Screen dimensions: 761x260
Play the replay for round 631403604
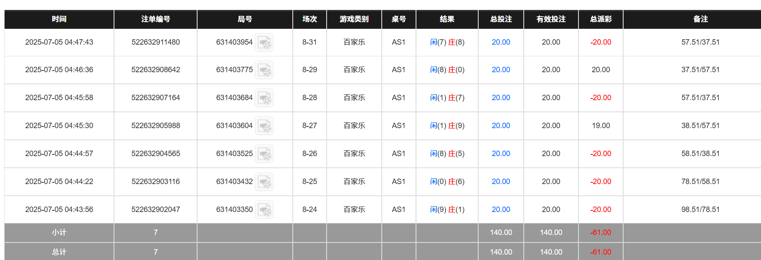[264, 126]
